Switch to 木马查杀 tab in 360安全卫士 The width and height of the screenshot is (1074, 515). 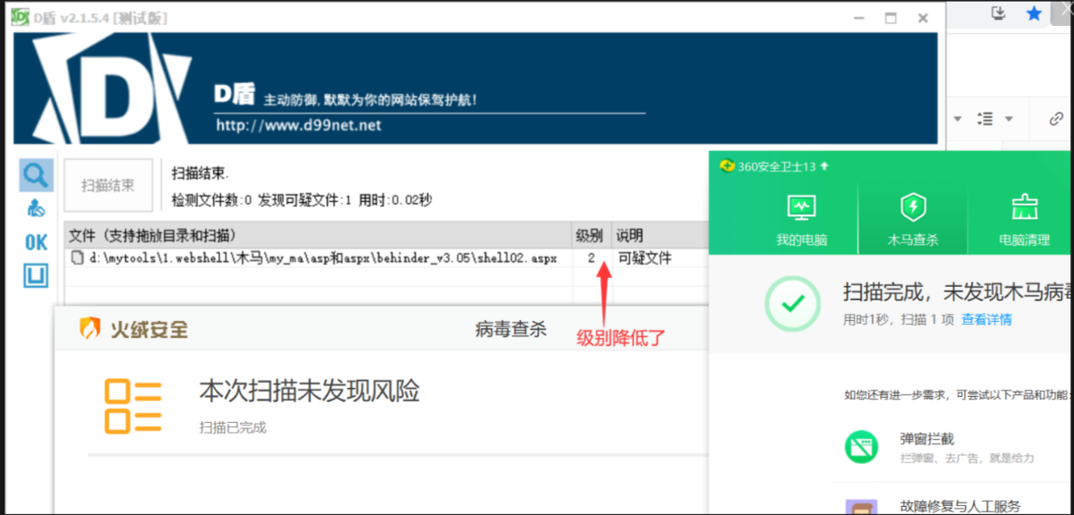(913, 220)
